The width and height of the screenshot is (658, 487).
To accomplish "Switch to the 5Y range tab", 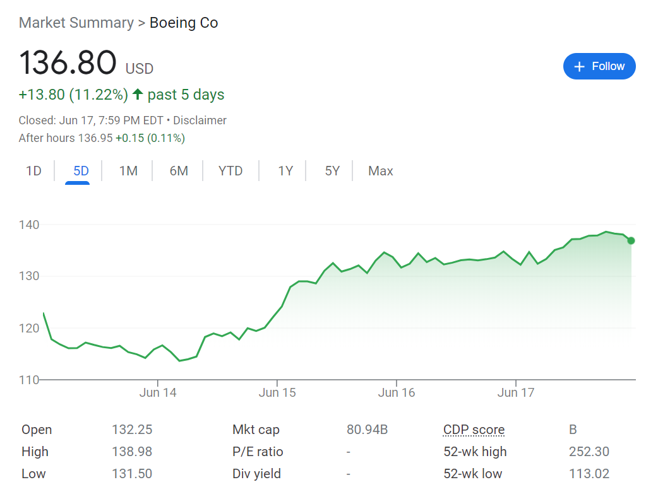I will (332, 171).
